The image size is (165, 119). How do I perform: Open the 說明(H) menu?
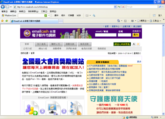click(53, 11)
